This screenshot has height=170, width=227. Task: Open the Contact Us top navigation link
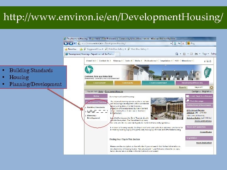[104, 61]
